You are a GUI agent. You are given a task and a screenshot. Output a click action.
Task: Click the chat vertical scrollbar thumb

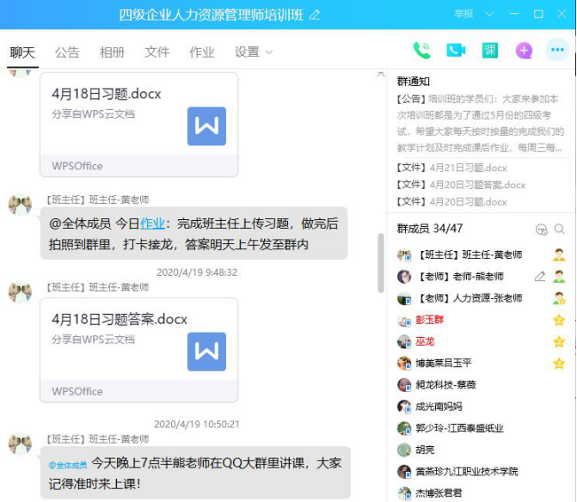coord(381,262)
